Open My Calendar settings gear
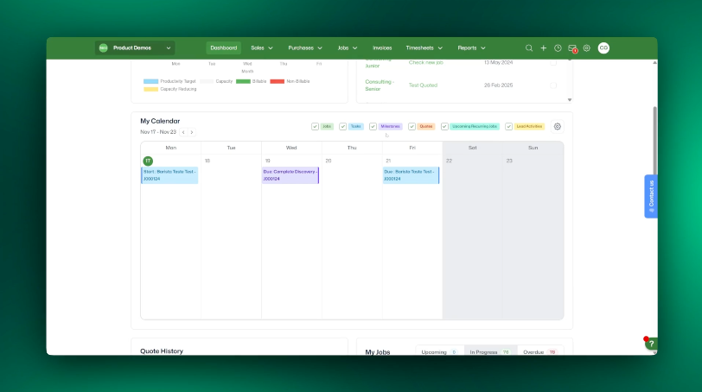 click(x=558, y=126)
